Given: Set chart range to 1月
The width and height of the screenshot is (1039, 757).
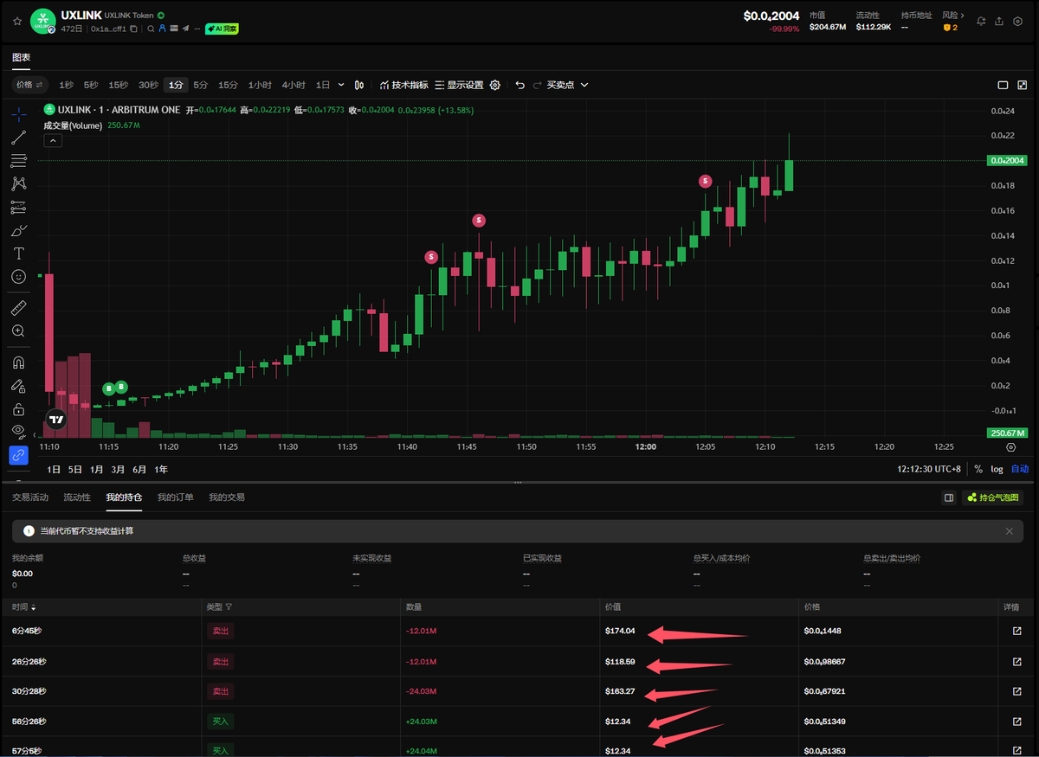Looking at the screenshot, I should [96, 469].
